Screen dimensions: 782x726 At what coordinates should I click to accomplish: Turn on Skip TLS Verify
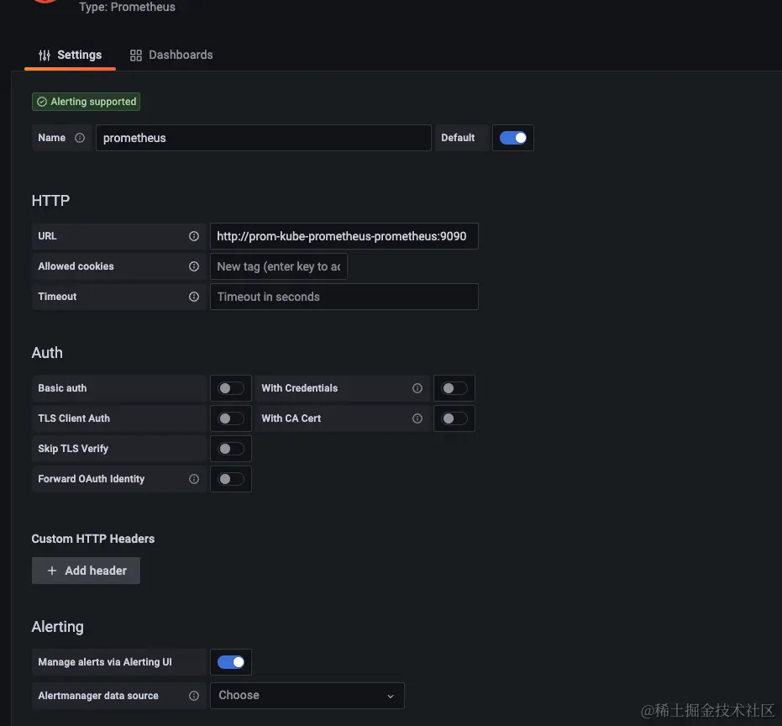pyautogui.click(x=231, y=449)
